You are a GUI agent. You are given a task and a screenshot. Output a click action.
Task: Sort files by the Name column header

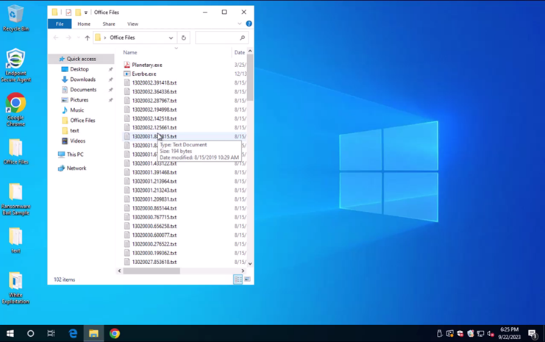coord(130,52)
